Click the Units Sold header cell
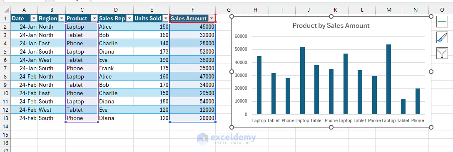Screen dimensions: 453x152 point(152,18)
